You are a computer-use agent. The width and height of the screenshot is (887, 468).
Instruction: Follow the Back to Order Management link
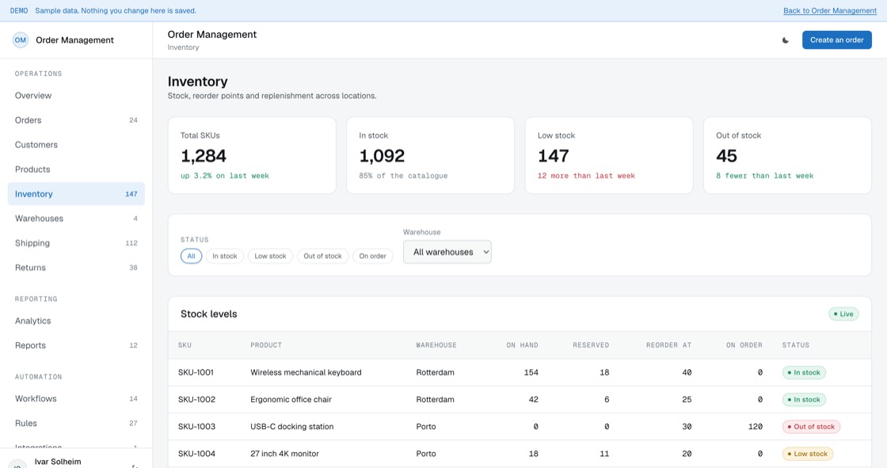pyautogui.click(x=830, y=11)
